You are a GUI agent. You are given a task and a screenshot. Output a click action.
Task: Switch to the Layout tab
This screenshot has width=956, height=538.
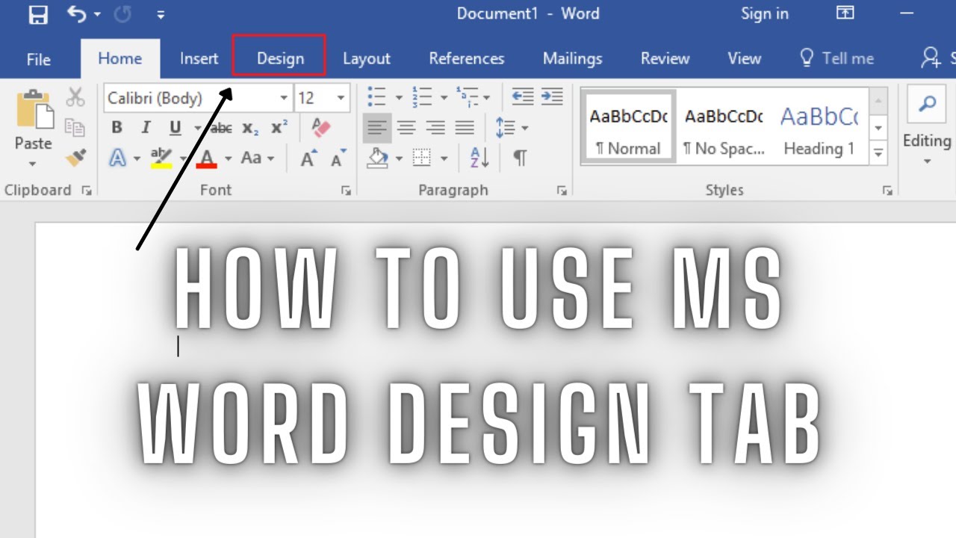coord(367,58)
